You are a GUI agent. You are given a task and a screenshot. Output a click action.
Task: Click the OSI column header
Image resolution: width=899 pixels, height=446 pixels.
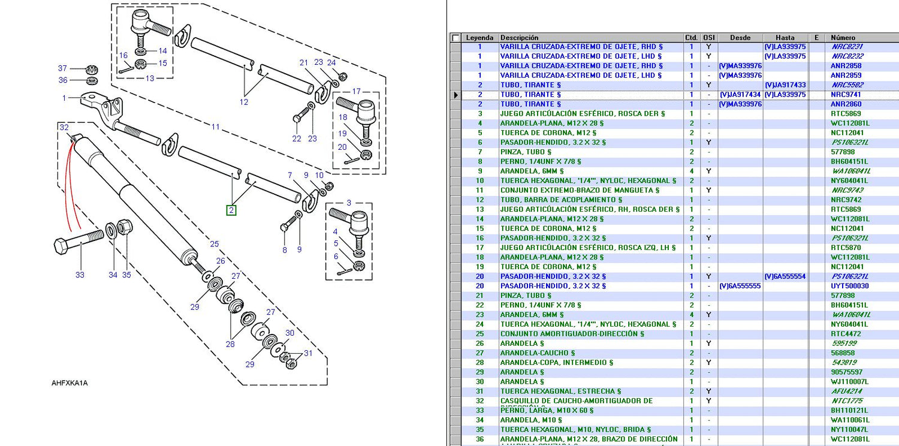(x=708, y=38)
